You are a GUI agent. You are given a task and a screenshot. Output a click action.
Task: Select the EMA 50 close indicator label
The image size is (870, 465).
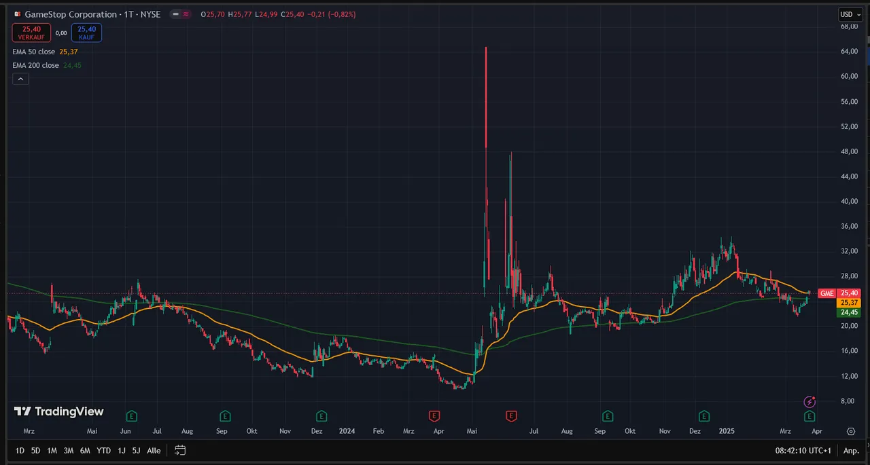[x=34, y=52]
